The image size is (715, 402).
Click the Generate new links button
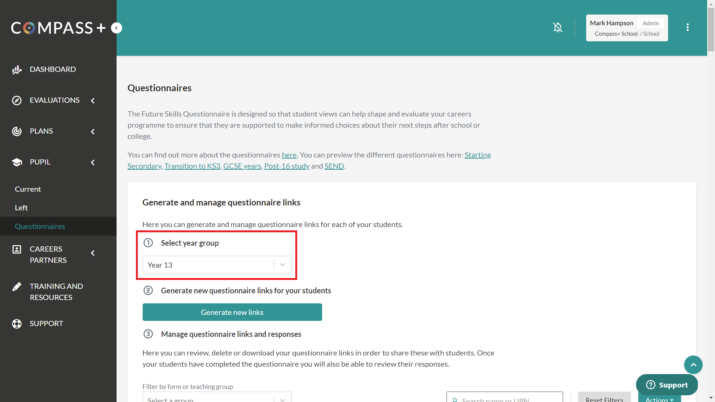(x=232, y=312)
